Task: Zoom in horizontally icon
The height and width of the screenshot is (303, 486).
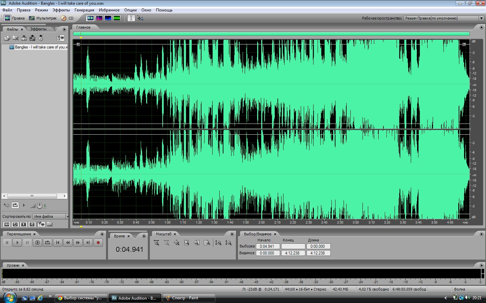Action: pos(156,243)
